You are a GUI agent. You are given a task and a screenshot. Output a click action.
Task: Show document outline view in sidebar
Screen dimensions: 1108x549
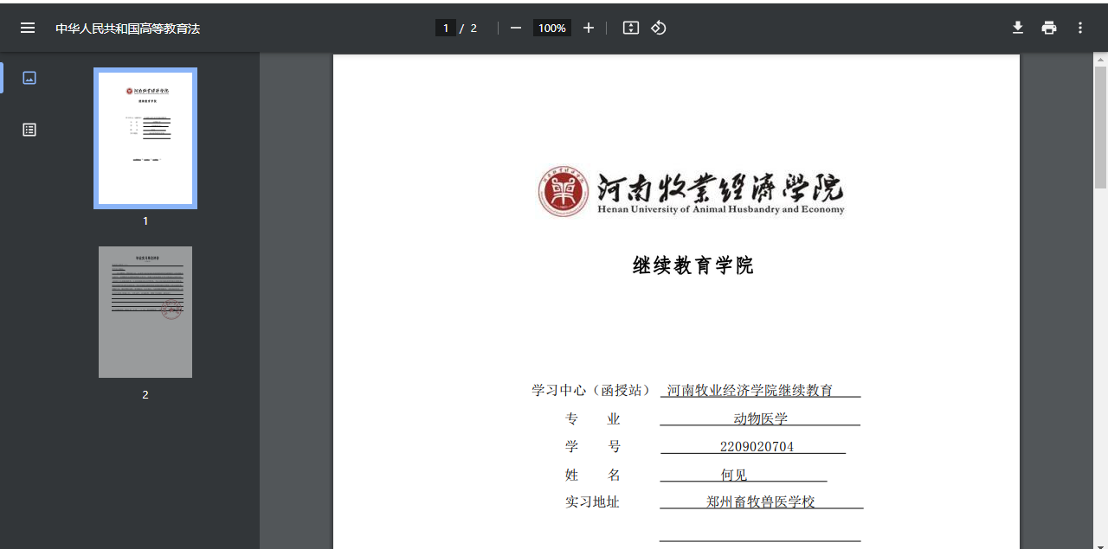click(29, 130)
